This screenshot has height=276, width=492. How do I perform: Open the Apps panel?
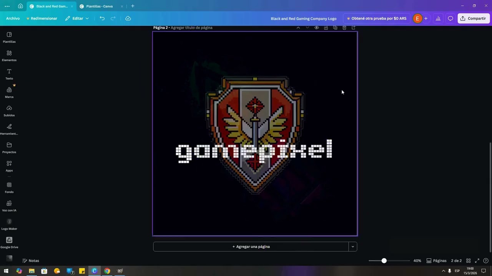pos(9,166)
